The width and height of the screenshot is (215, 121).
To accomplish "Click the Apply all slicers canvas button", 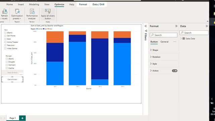I will [12, 73].
